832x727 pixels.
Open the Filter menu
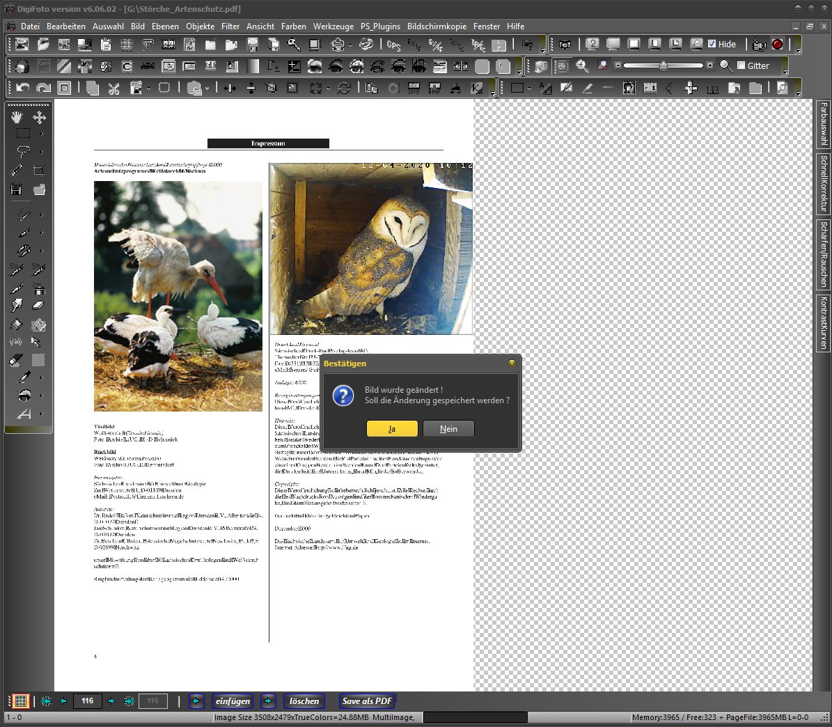coord(230,26)
